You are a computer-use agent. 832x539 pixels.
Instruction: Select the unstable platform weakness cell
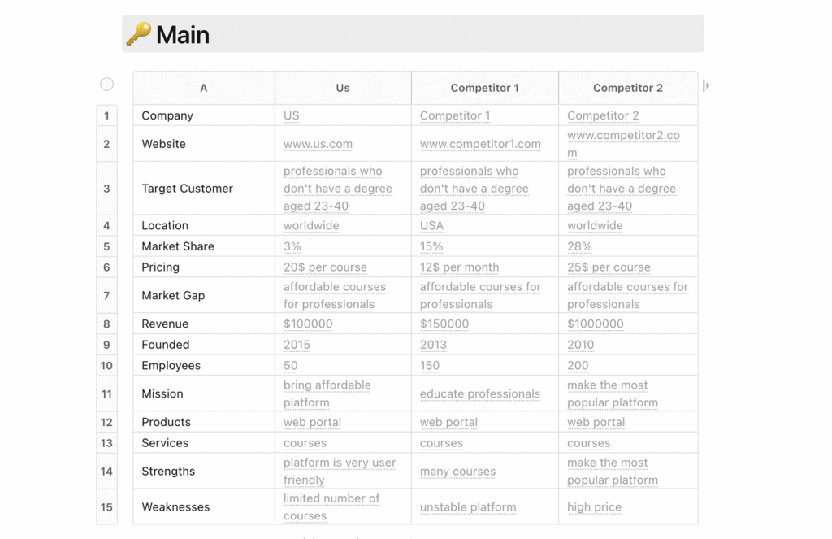[x=468, y=507]
